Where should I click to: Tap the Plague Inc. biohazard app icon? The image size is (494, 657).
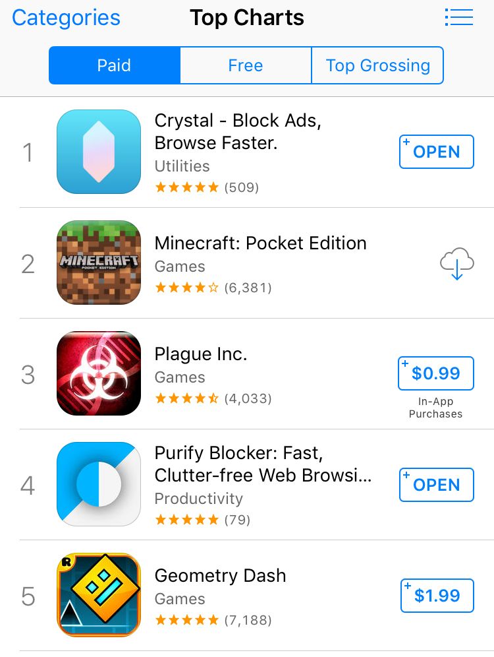pos(99,373)
